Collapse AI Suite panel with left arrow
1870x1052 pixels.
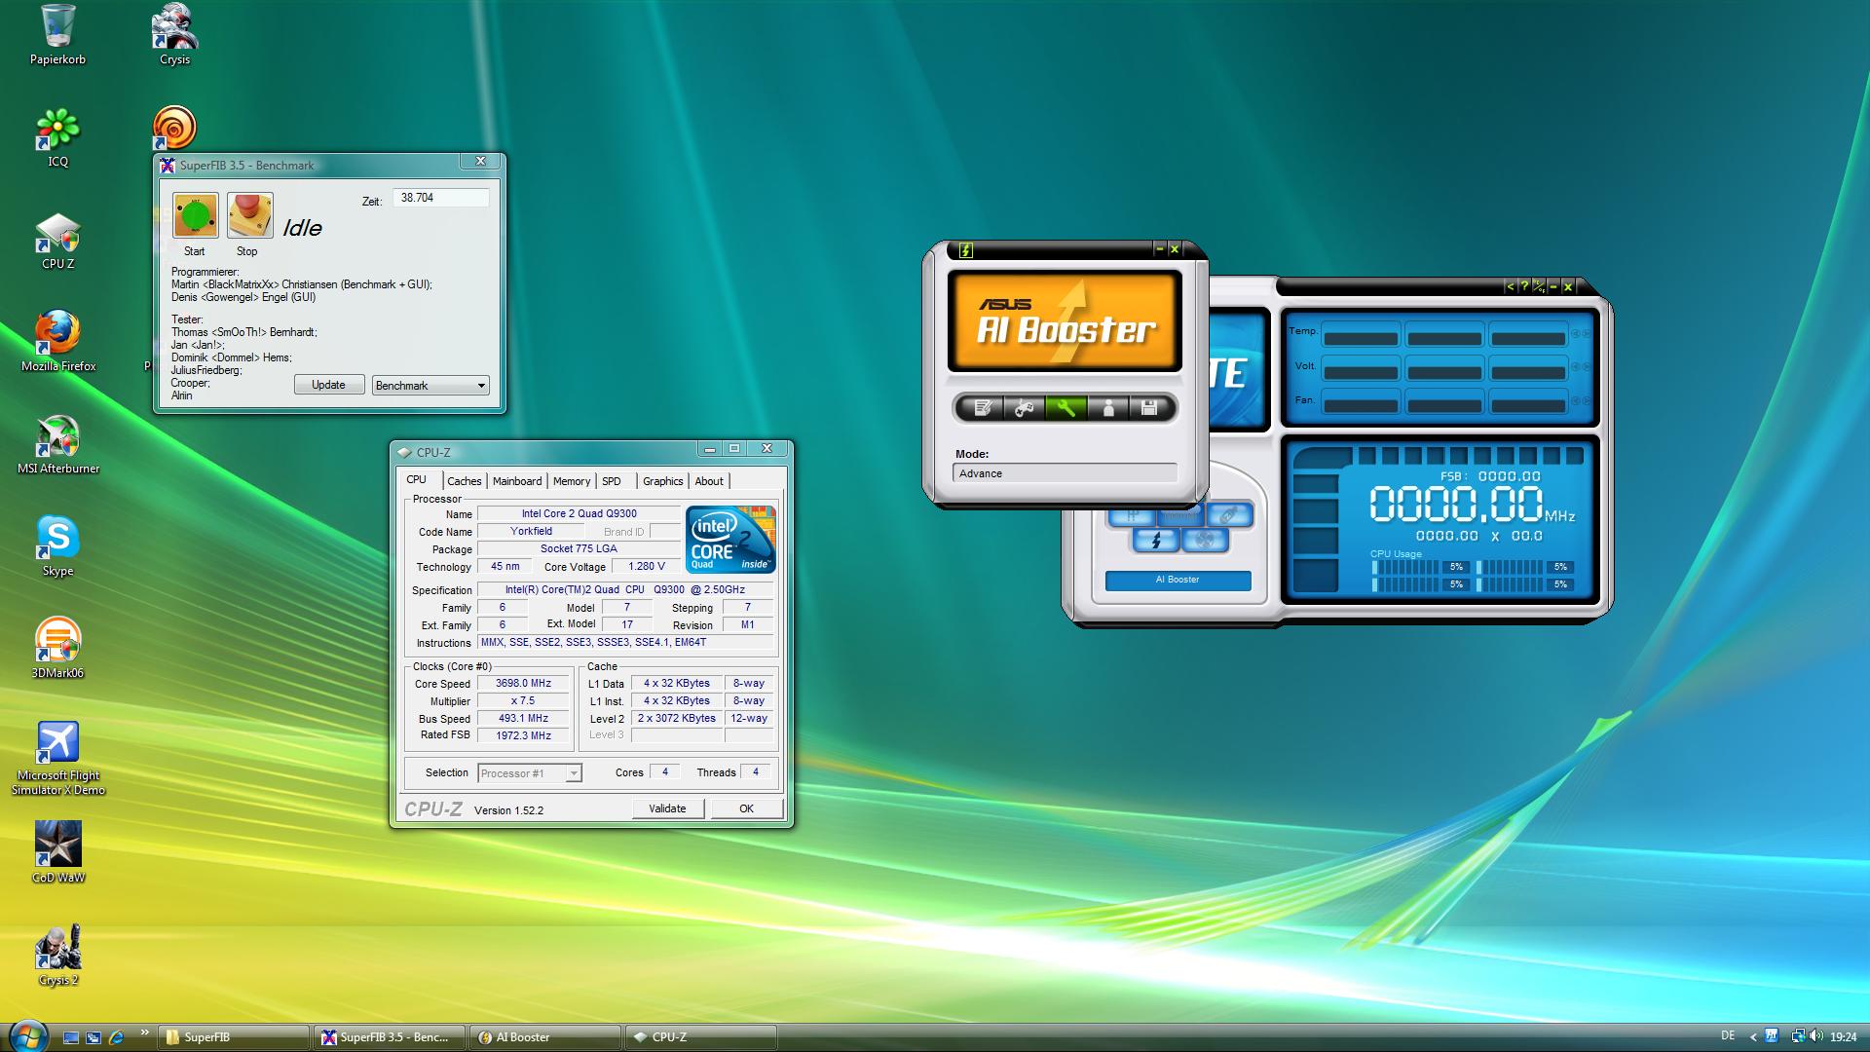(x=1511, y=286)
